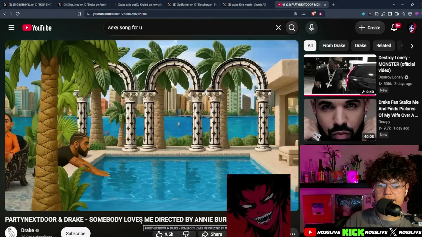
Task: Select the 'Drake' filter chip
Action: click(x=361, y=46)
